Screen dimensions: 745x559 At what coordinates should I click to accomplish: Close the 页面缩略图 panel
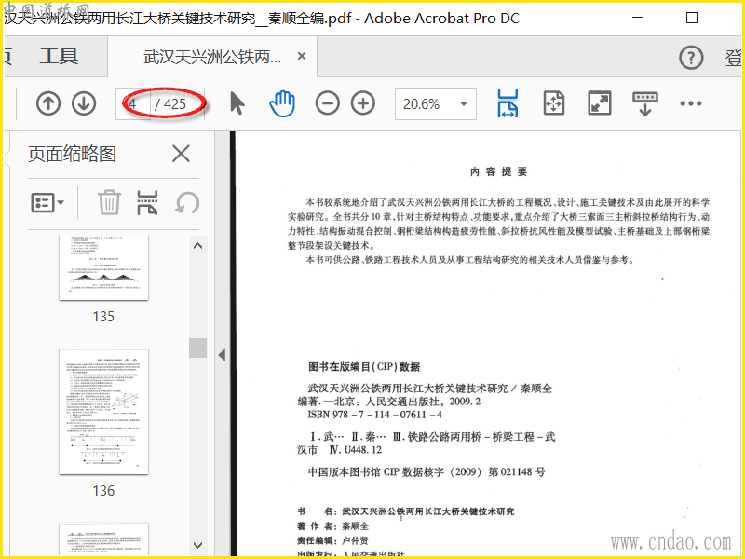coord(181,154)
